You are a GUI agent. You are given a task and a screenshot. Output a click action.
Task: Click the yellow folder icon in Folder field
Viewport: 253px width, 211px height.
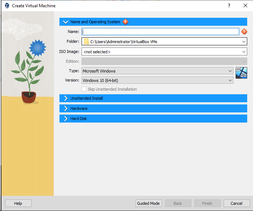coord(86,42)
